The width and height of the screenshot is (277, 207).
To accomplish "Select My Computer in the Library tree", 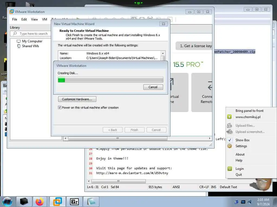I will (32, 41).
